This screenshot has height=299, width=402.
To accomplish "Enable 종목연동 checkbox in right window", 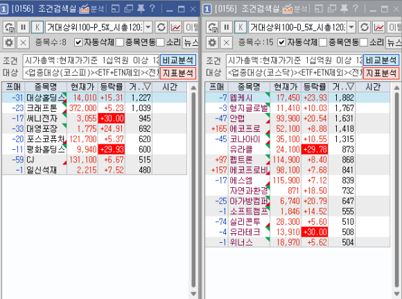I will pyautogui.click(x=323, y=42).
